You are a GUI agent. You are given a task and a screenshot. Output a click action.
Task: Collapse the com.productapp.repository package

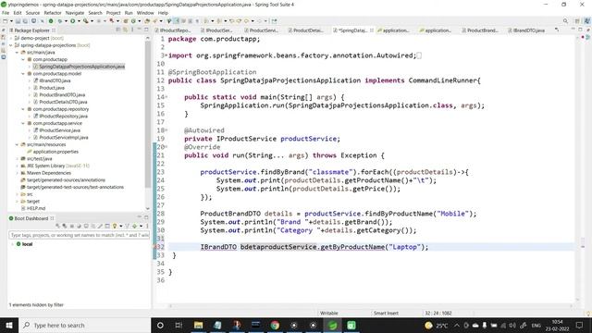[23, 109]
